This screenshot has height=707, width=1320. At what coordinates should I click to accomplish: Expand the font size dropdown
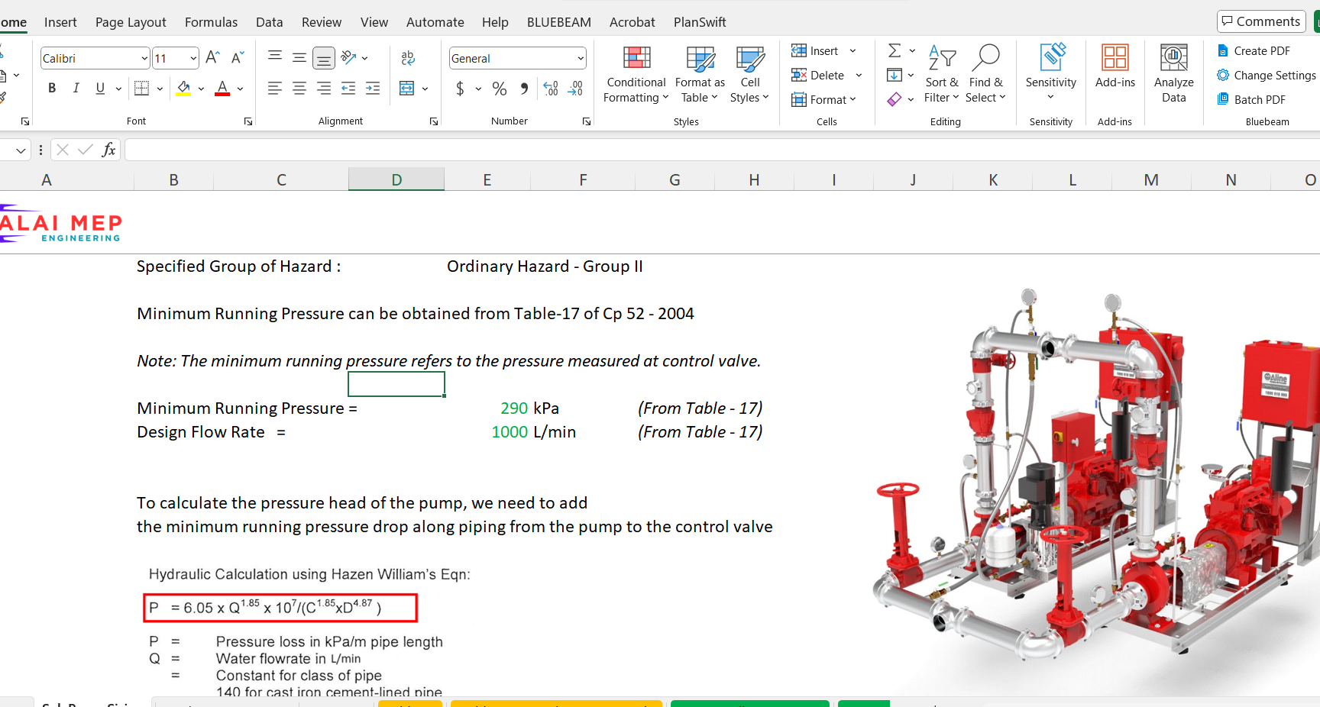pyautogui.click(x=193, y=59)
